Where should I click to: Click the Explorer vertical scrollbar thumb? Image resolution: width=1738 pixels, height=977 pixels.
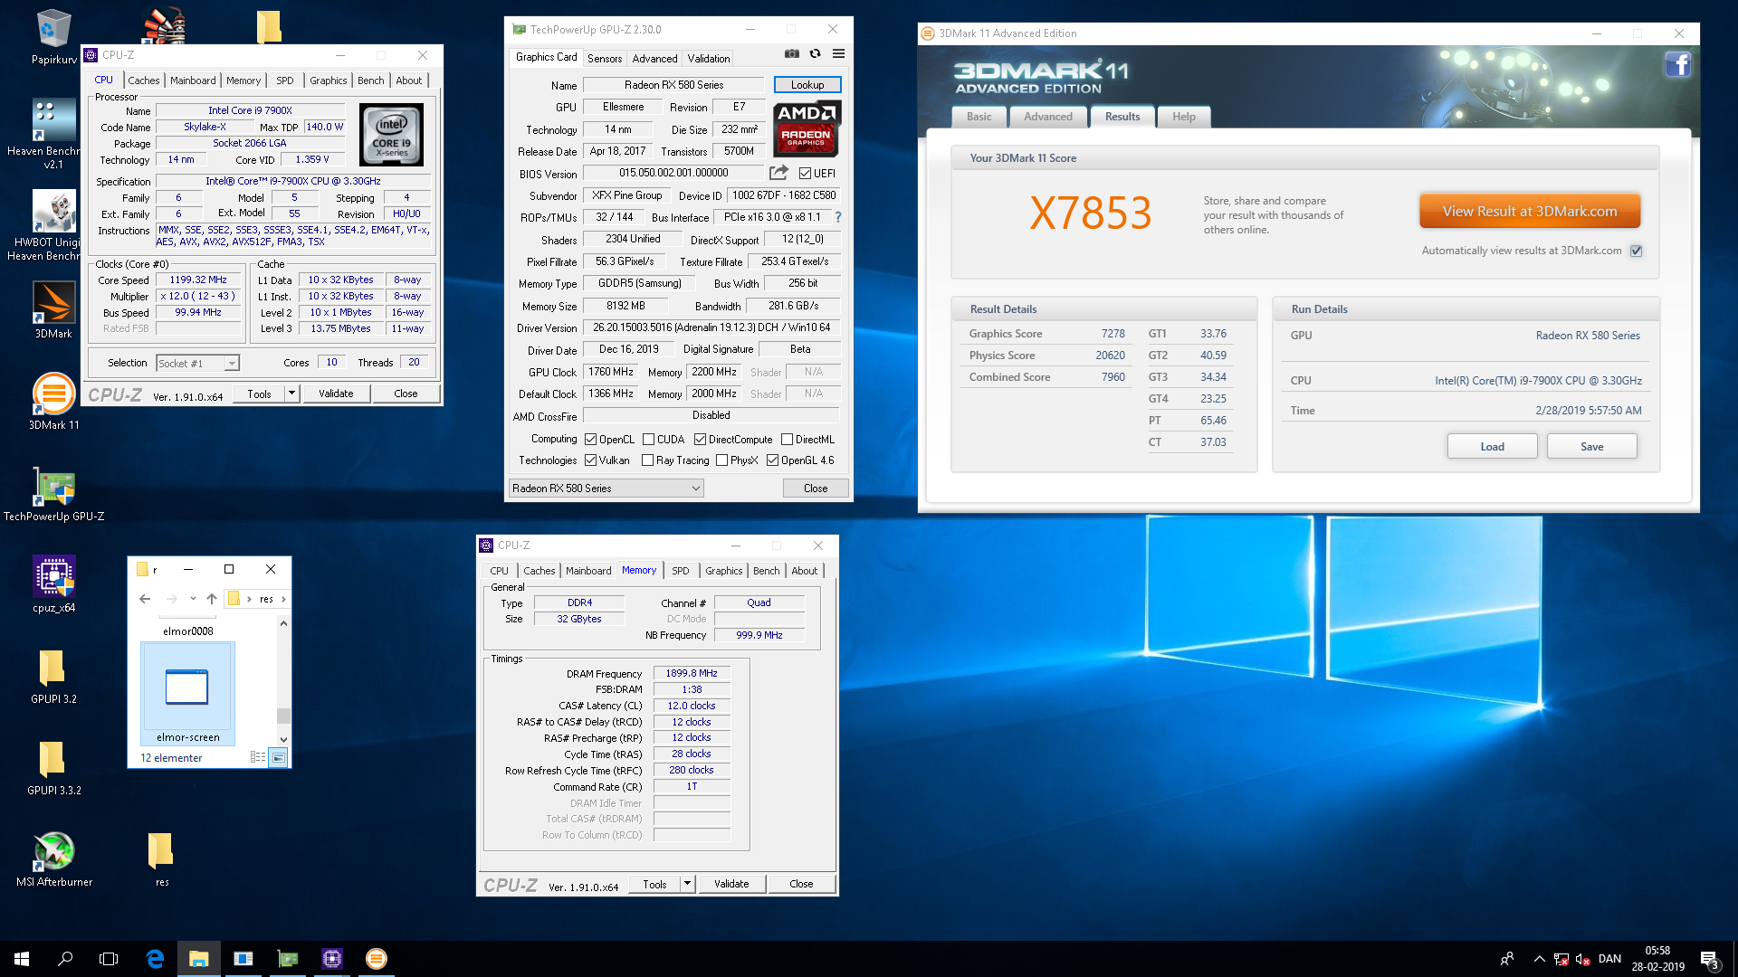(x=283, y=716)
